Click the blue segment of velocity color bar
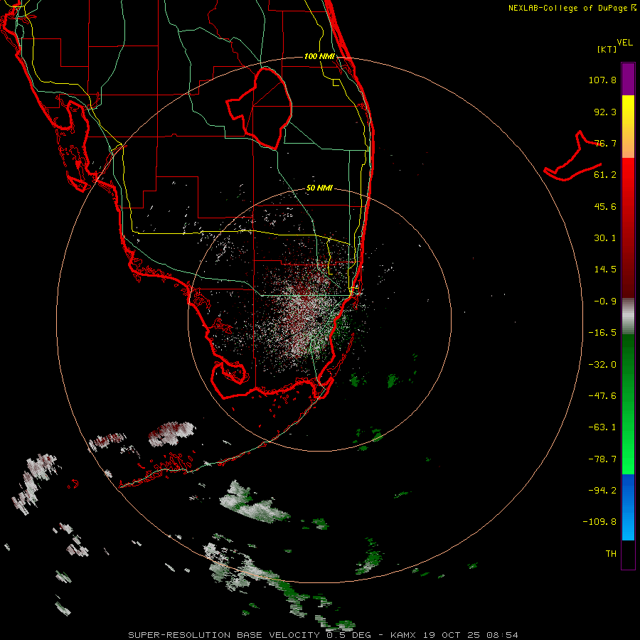Screen dimensions: 640x640 pyautogui.click(x=628, y=507)
